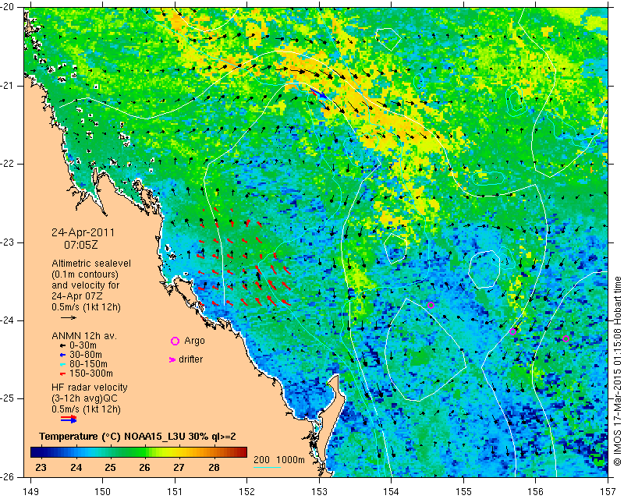624x499 pixels.
Task: Click the 'HF radar velocity' legend text
Action: (90, 388)
